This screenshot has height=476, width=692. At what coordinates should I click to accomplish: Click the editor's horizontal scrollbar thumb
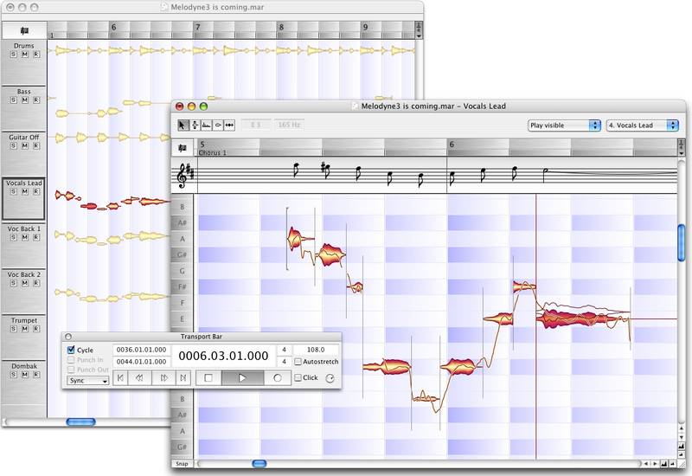(259, 464)
